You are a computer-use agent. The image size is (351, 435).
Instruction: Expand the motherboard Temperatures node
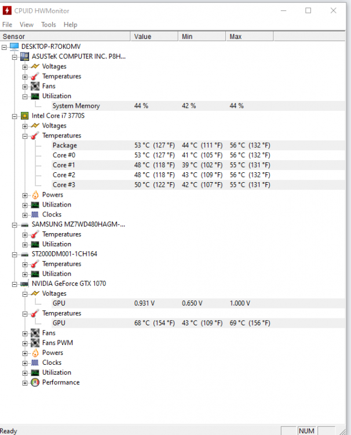25,77
